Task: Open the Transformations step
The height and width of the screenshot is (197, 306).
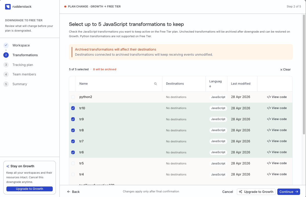Action: (x=25, y=55)
